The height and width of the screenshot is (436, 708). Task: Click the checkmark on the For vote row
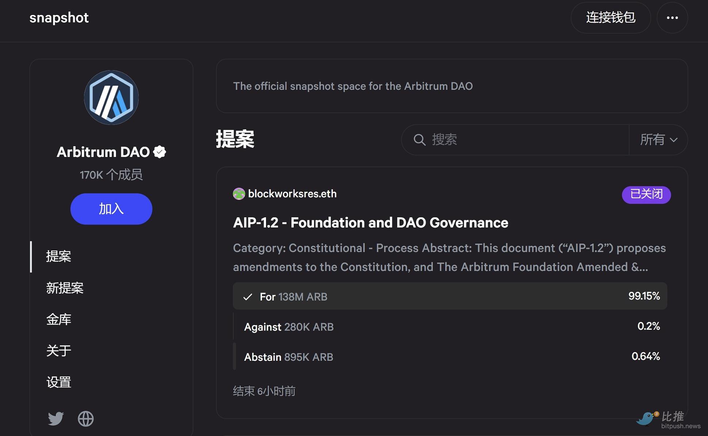248,297
